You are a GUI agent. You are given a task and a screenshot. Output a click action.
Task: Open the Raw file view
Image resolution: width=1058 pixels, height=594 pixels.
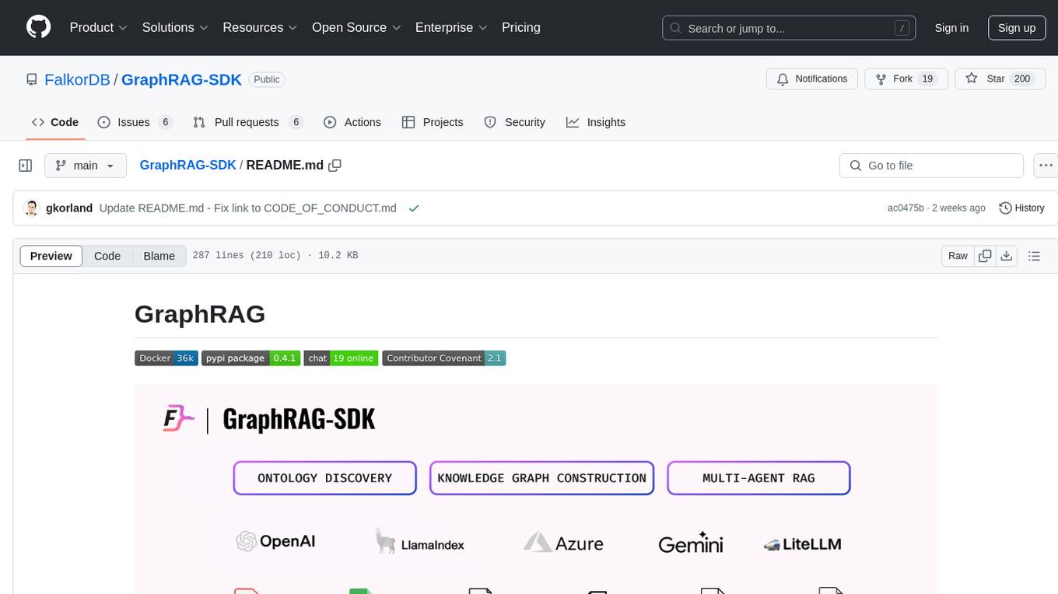[958, 256]
